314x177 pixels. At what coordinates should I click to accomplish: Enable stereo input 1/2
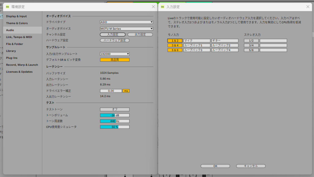(x=251, y=41)
